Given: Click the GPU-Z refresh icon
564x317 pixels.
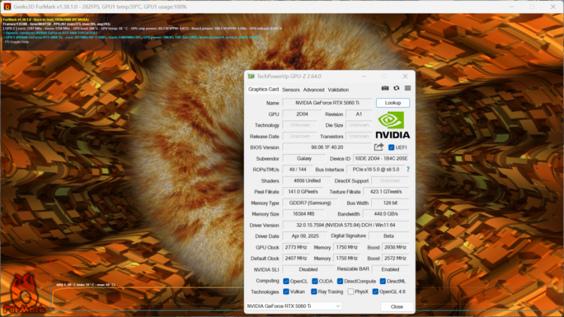Looking at the screenshot, I should tap(397, 88).
